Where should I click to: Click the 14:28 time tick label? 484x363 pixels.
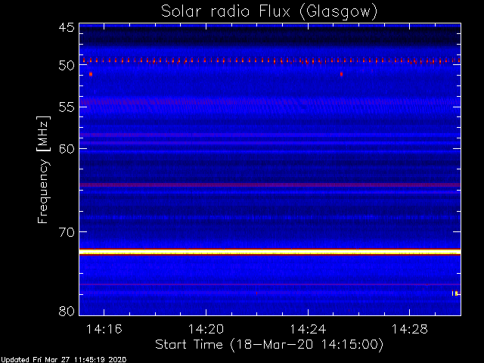[x=410, y=329]
